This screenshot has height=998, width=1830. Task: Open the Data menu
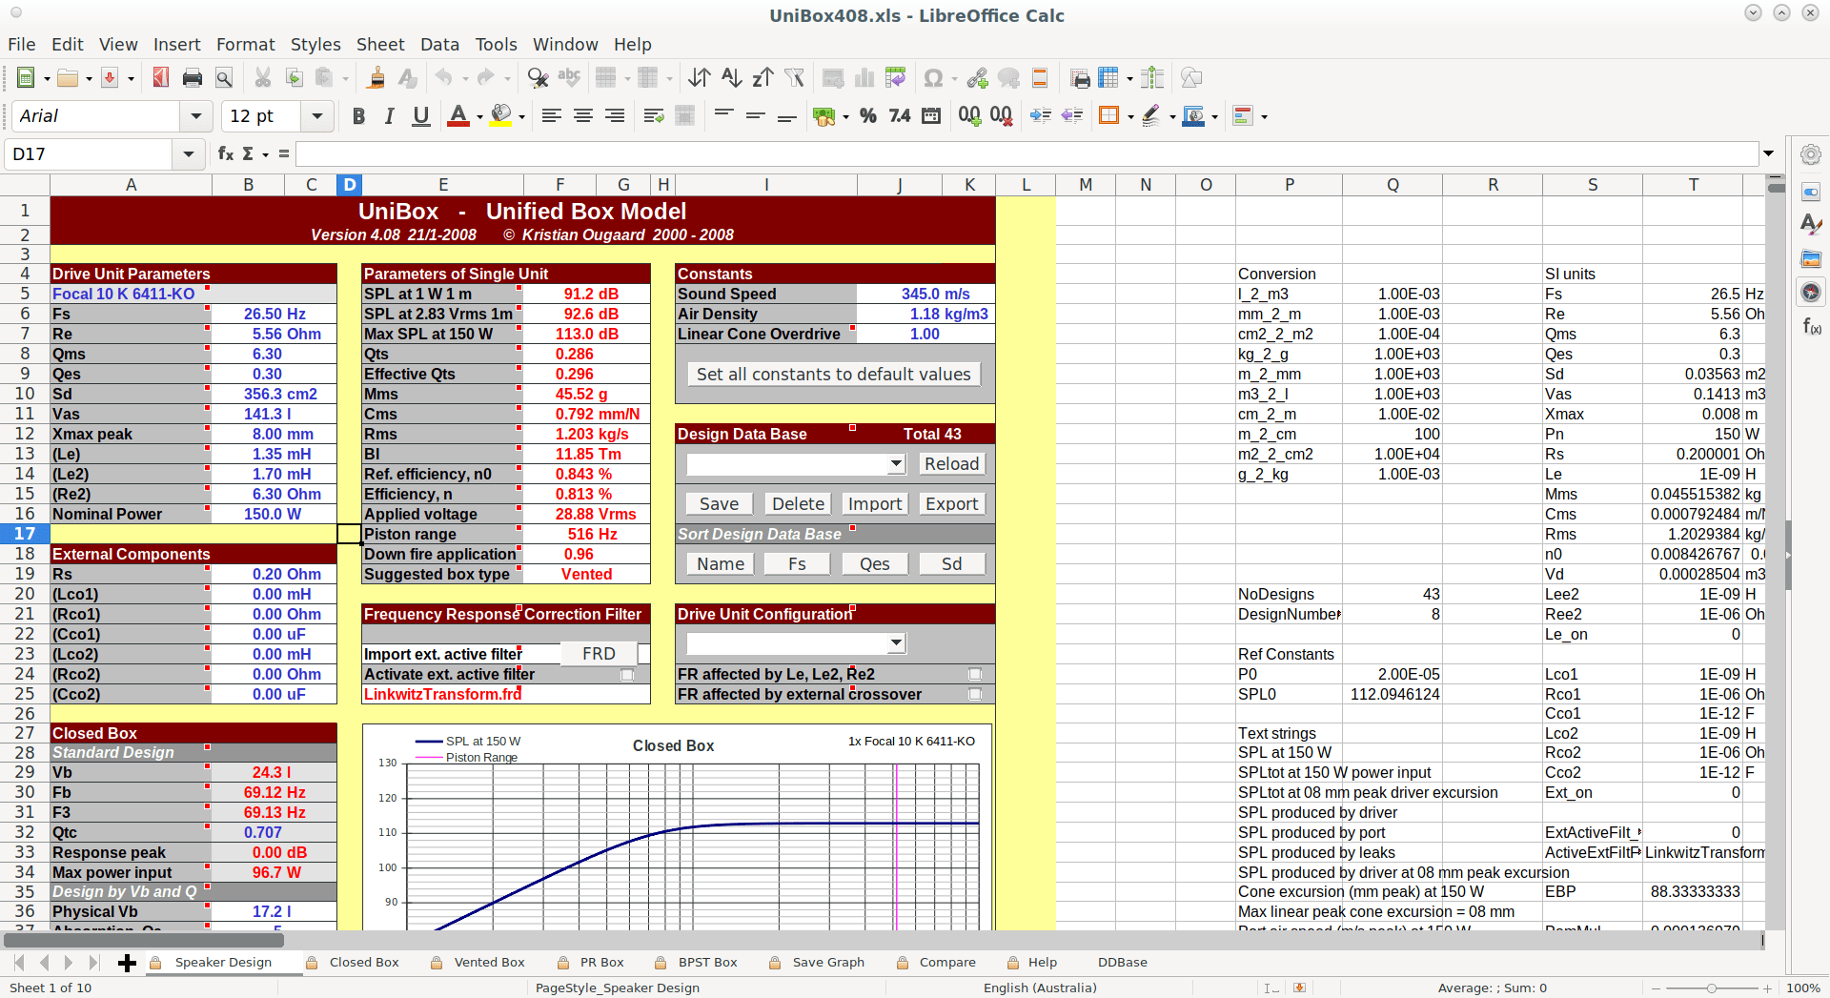click(439, 45)
